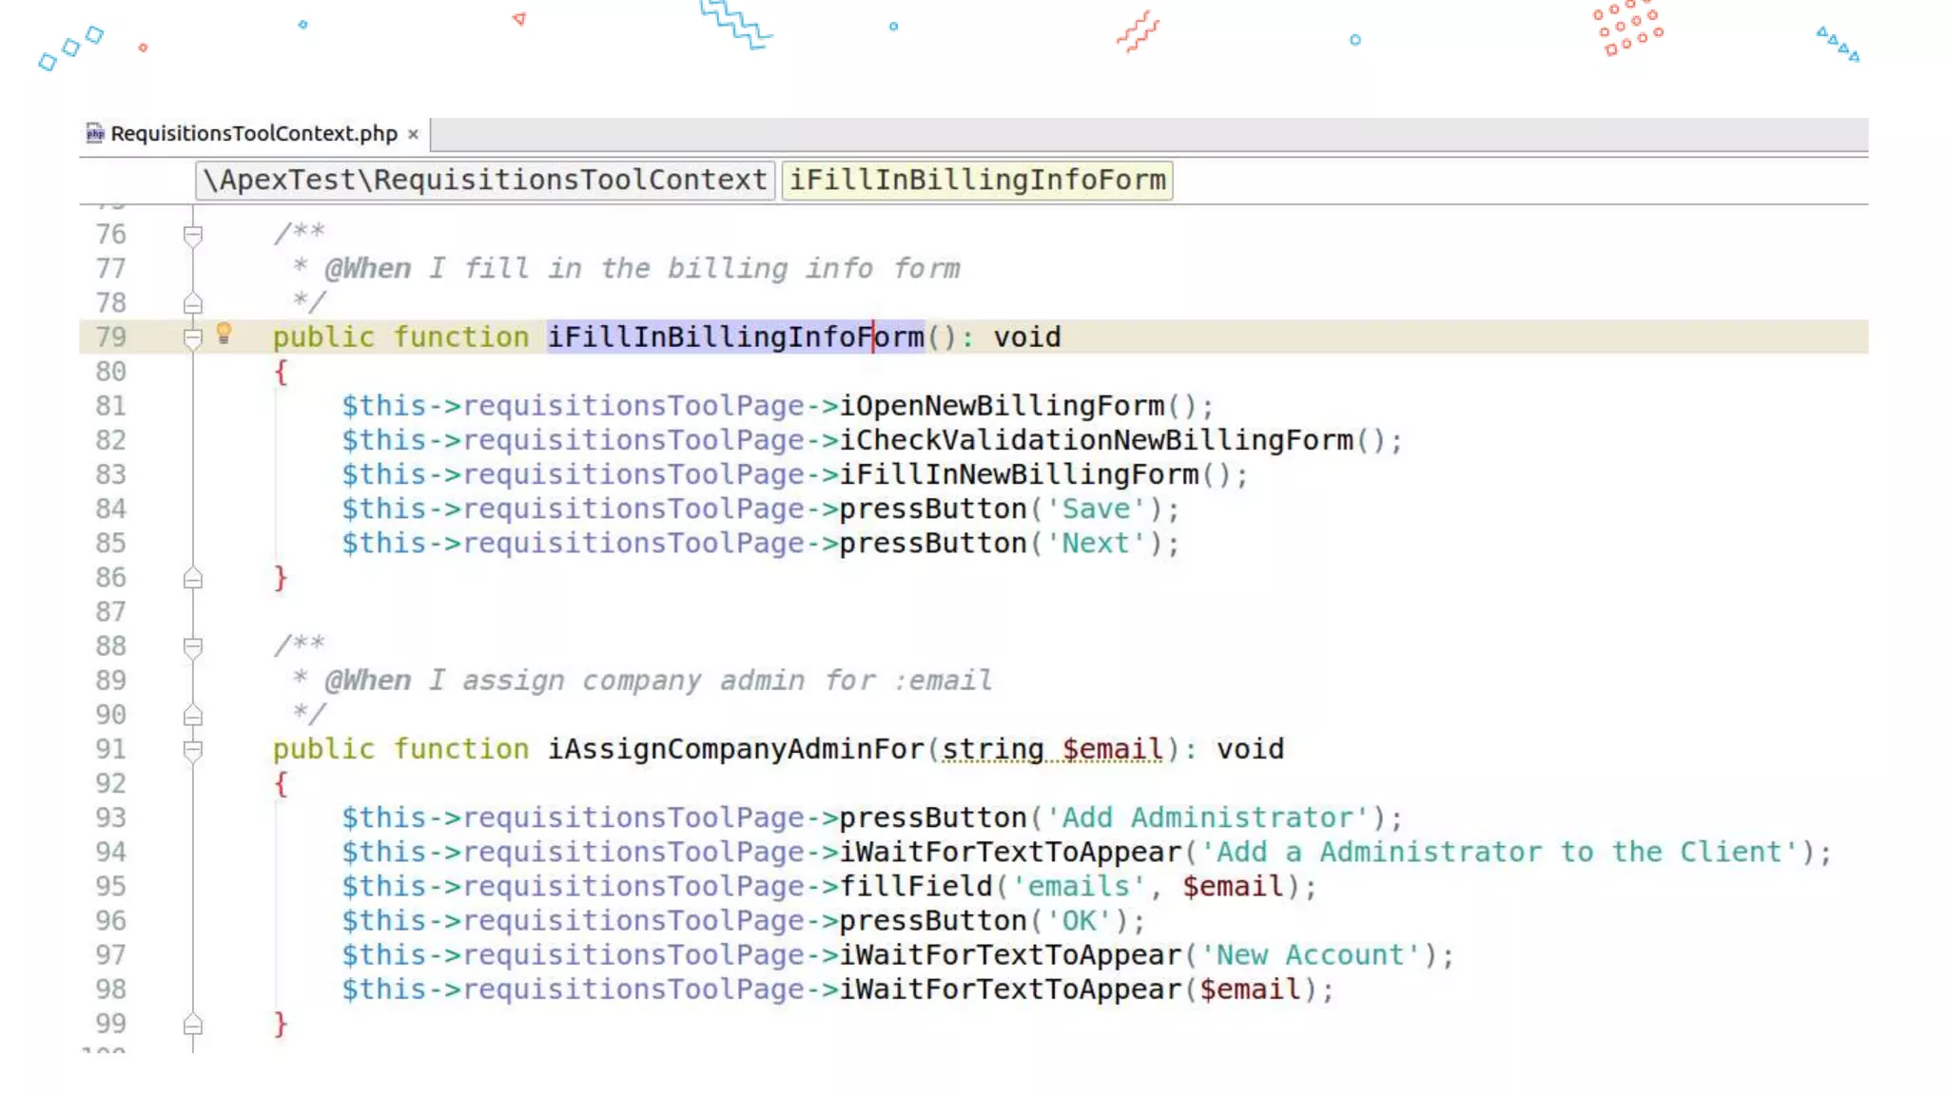1948x1095 pixels.
Task: Close the RequisitionsToolContext.php tab
Action: click(x=413, y=134)
